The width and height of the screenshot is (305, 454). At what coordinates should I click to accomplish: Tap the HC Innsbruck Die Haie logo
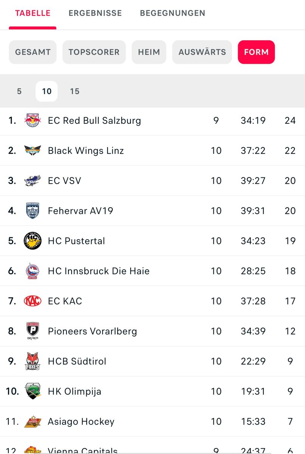point(33,271)
